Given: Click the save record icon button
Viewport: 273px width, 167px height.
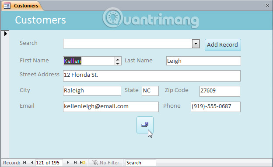Looking at the screenshot, I should (145, 125).
